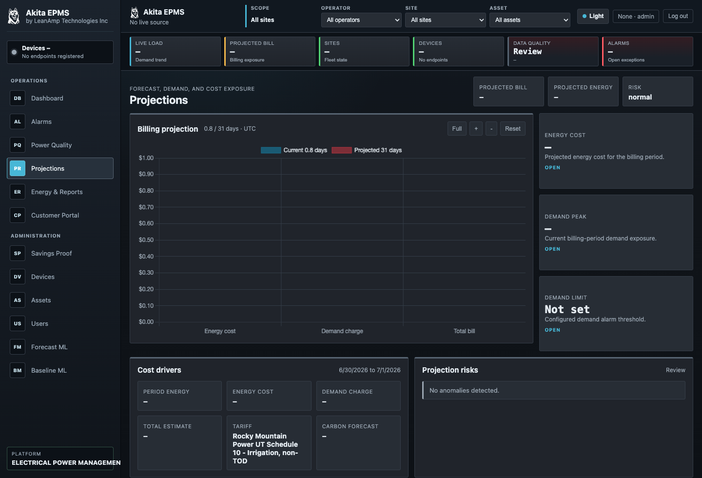Image resolution: width=702 pixels, height=478 pixels.
Task: Reset the billing projection chart
Action: pyautogui.click(x=513, y=129)
